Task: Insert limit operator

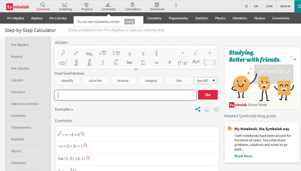Action: coord(129,62)
